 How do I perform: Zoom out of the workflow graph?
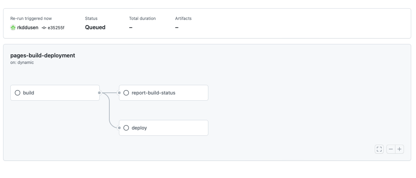(x=391, y=149)
